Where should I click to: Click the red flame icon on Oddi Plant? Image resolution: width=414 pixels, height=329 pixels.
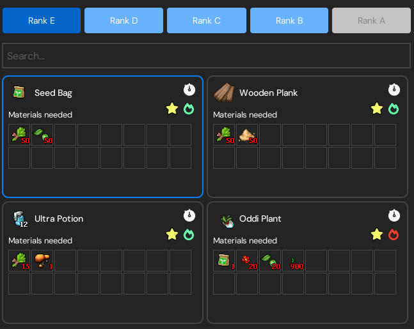pos(394,234)
